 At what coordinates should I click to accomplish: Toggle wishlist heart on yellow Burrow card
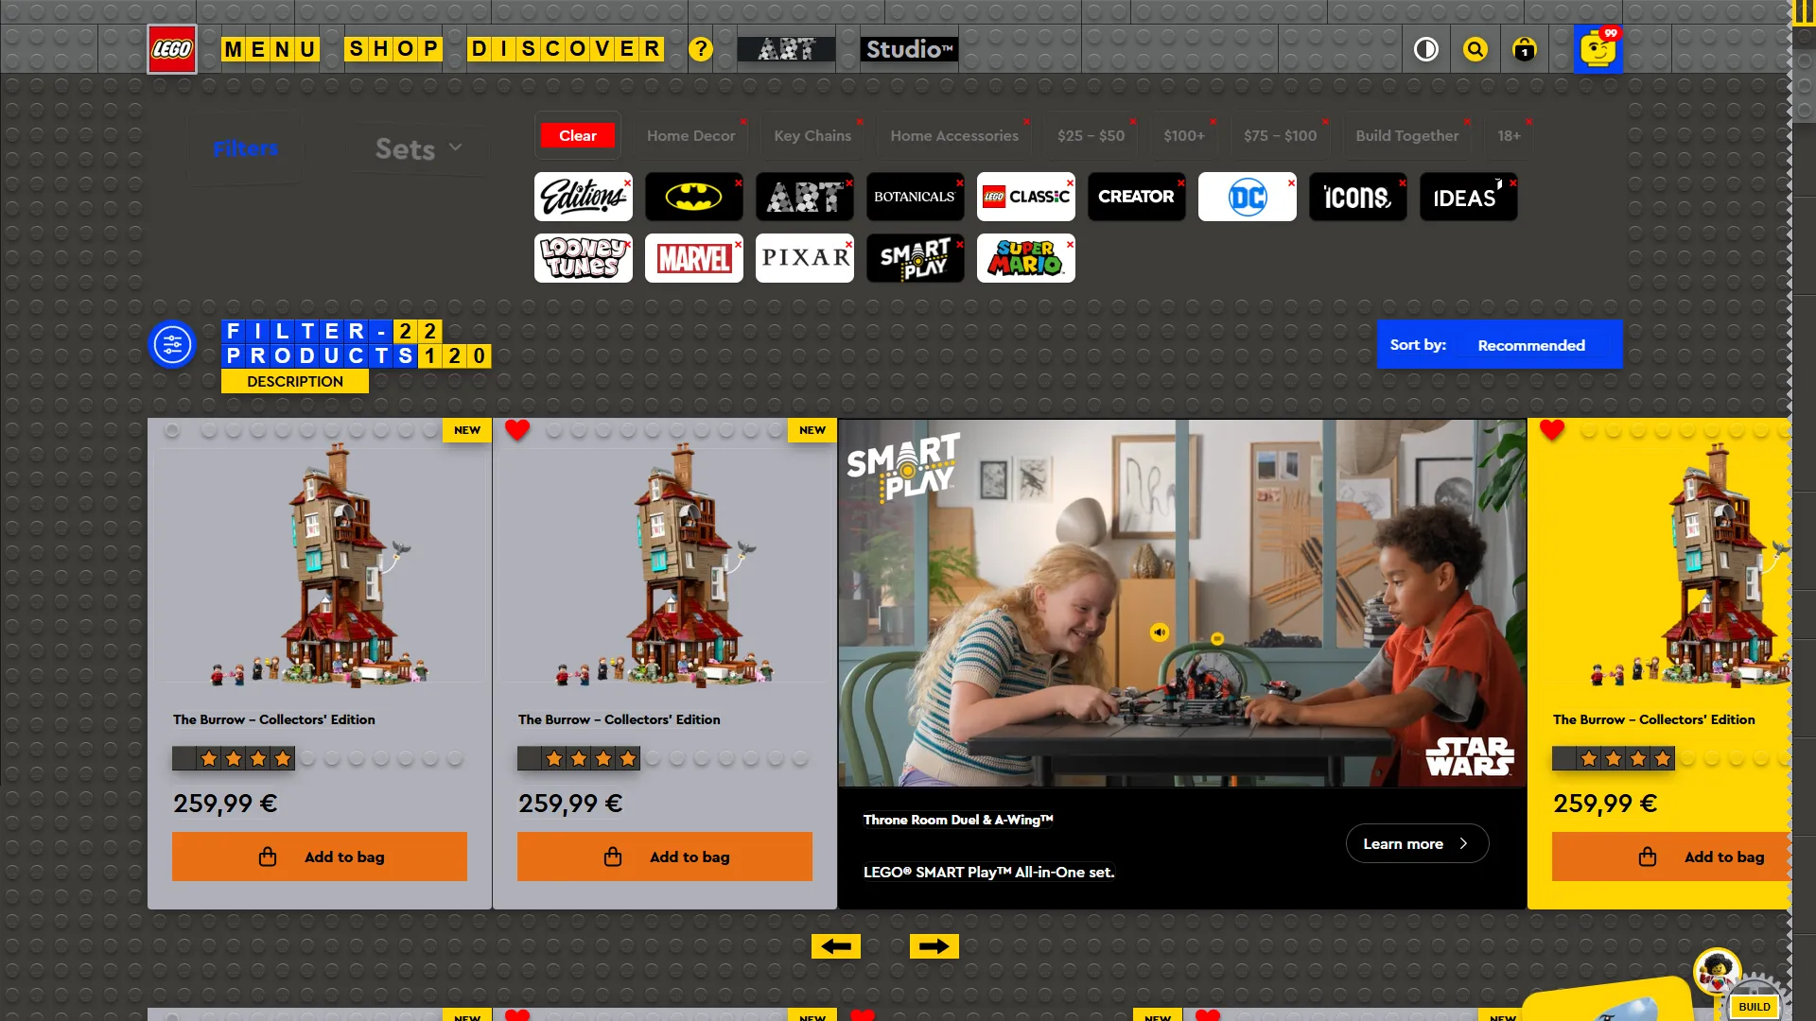click(x=1552, y=430)
